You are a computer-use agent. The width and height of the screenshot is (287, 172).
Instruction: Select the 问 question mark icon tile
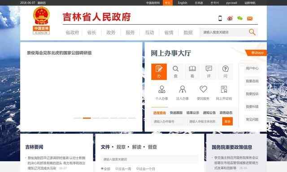click(225, 72)
